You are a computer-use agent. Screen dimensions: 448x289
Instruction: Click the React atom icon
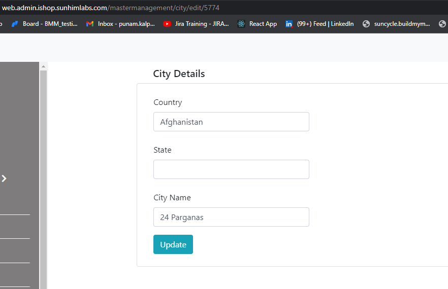coord(241,24)
